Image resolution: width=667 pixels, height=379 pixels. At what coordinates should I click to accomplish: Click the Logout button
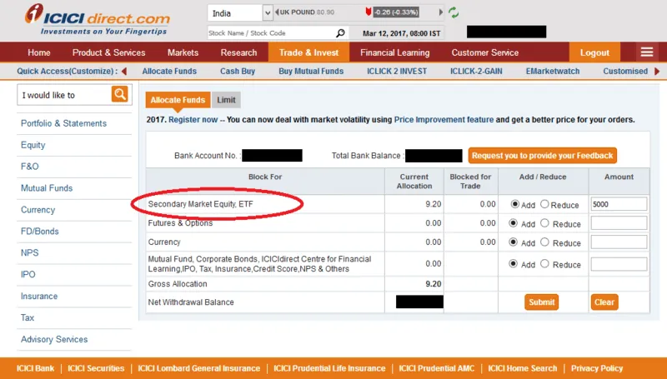594,52
